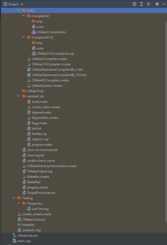Select the CompilerIdCXX folder label
167x245 pixels.
click(x=42, y=37)
